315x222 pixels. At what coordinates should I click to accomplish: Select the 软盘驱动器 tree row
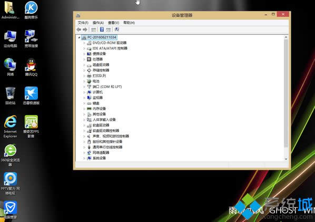point(98,126)
